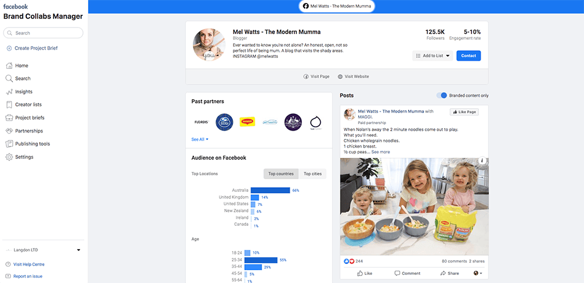Viewport: 584px width, 283px height.
Task: Click the Search magnifier icon in sidebar menu
Action: (9, 79)
